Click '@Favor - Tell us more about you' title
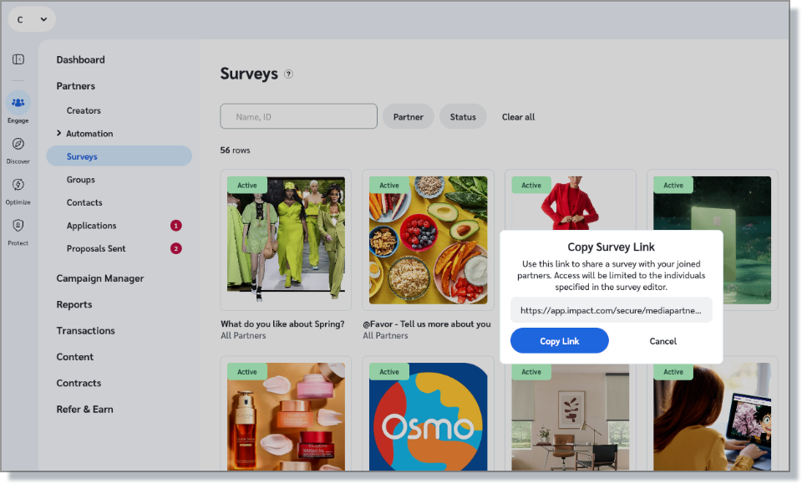 click(x=427, y=324)
